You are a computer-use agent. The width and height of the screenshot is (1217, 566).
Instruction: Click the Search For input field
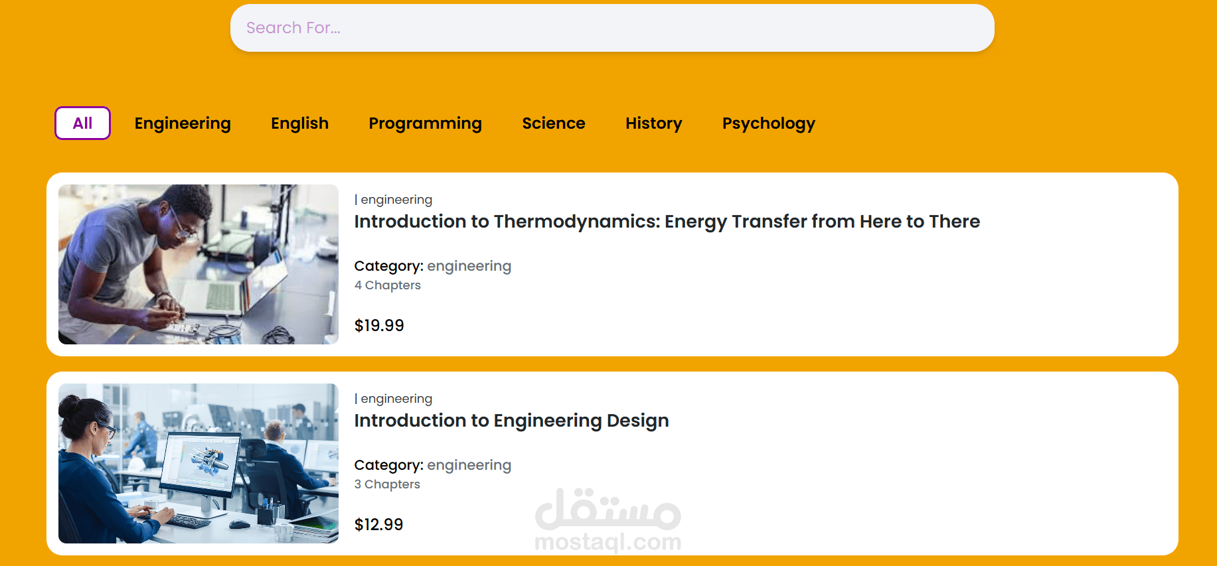[x=611, y=28]
